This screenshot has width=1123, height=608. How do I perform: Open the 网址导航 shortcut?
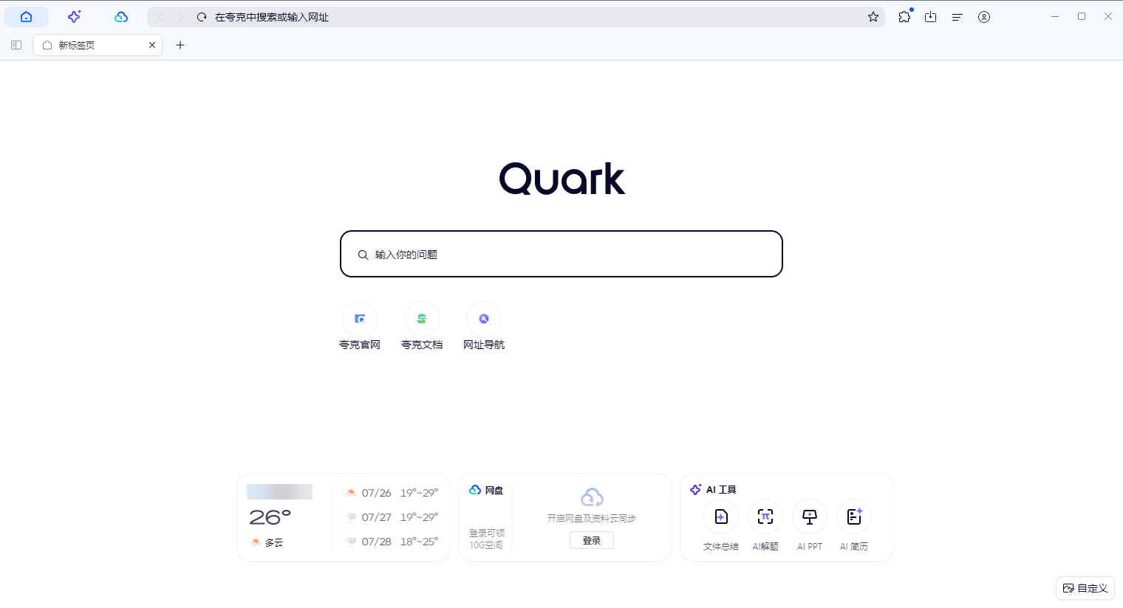tap(484, 326)
